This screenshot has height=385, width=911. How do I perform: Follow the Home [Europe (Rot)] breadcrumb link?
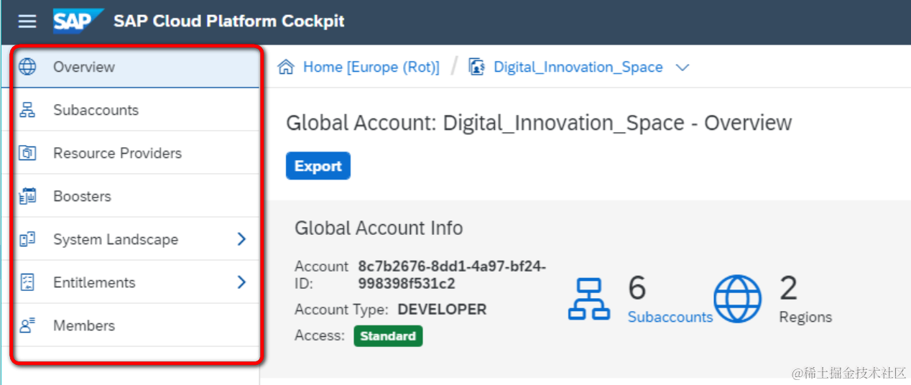click(x=371, y=68)
